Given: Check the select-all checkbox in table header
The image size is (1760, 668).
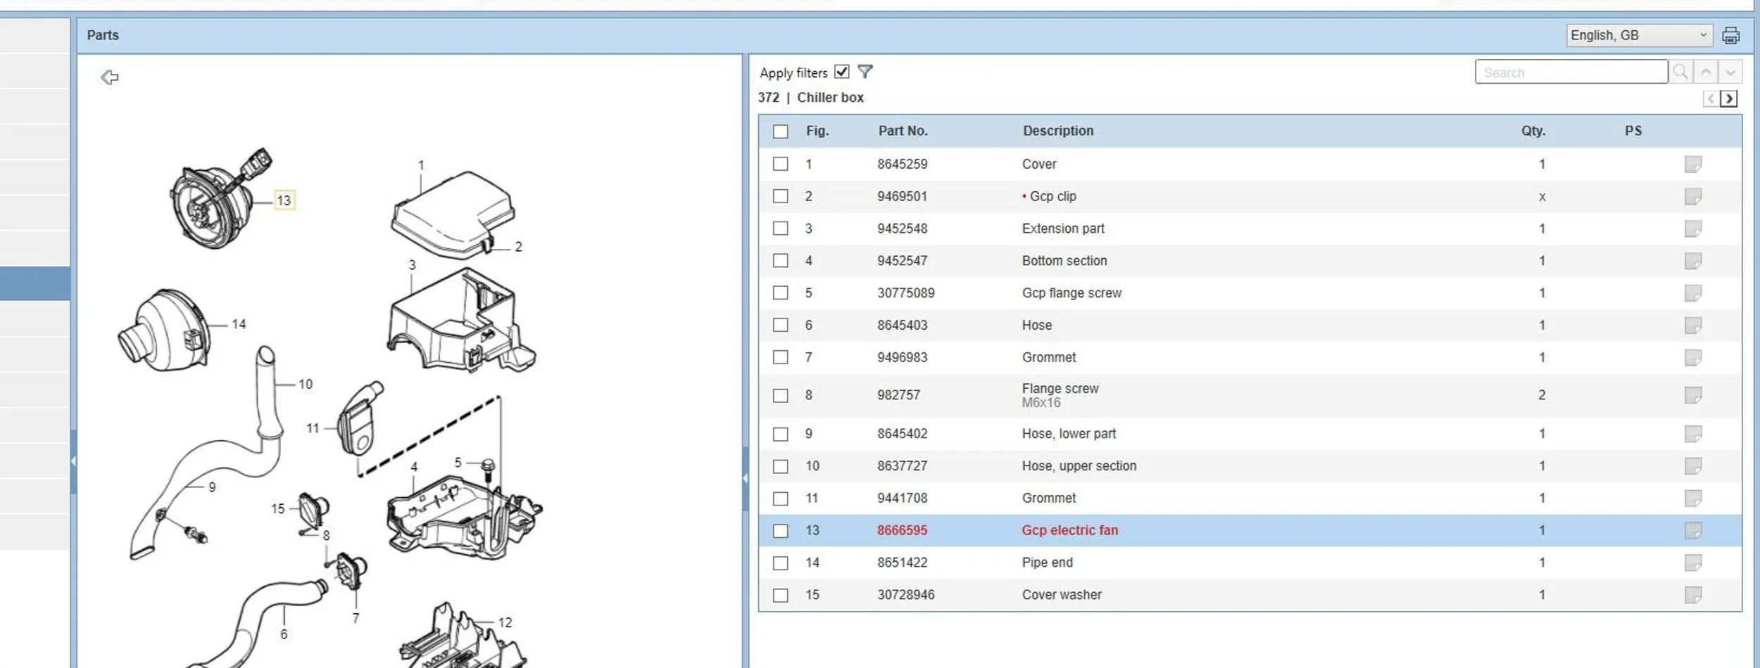Looking at the screenshot, I should (x=780, y=131).
